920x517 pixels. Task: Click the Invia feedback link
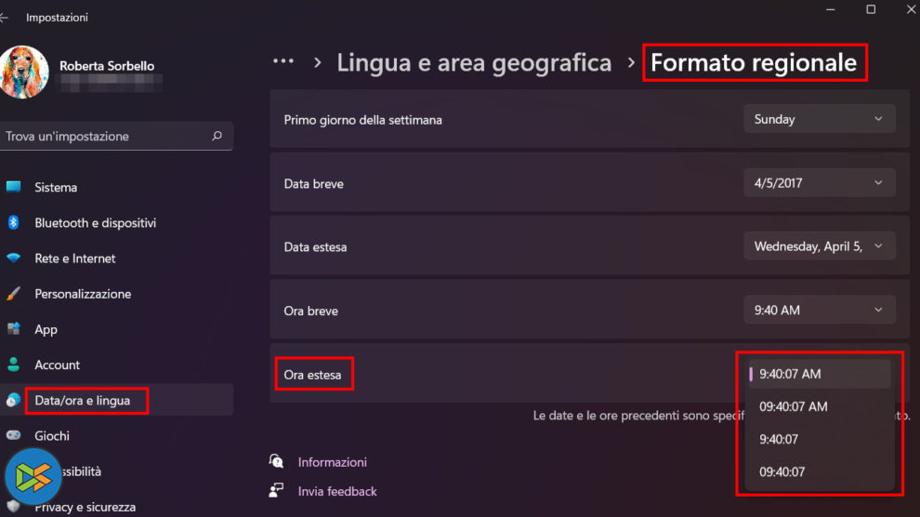click(x=337, y=491)
